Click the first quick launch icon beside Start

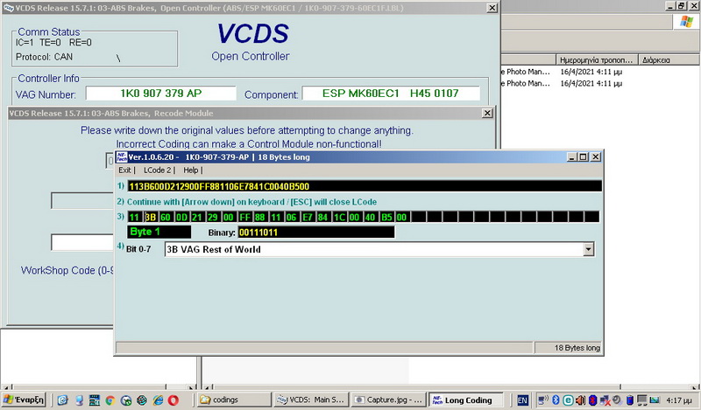tap(62, 400)
